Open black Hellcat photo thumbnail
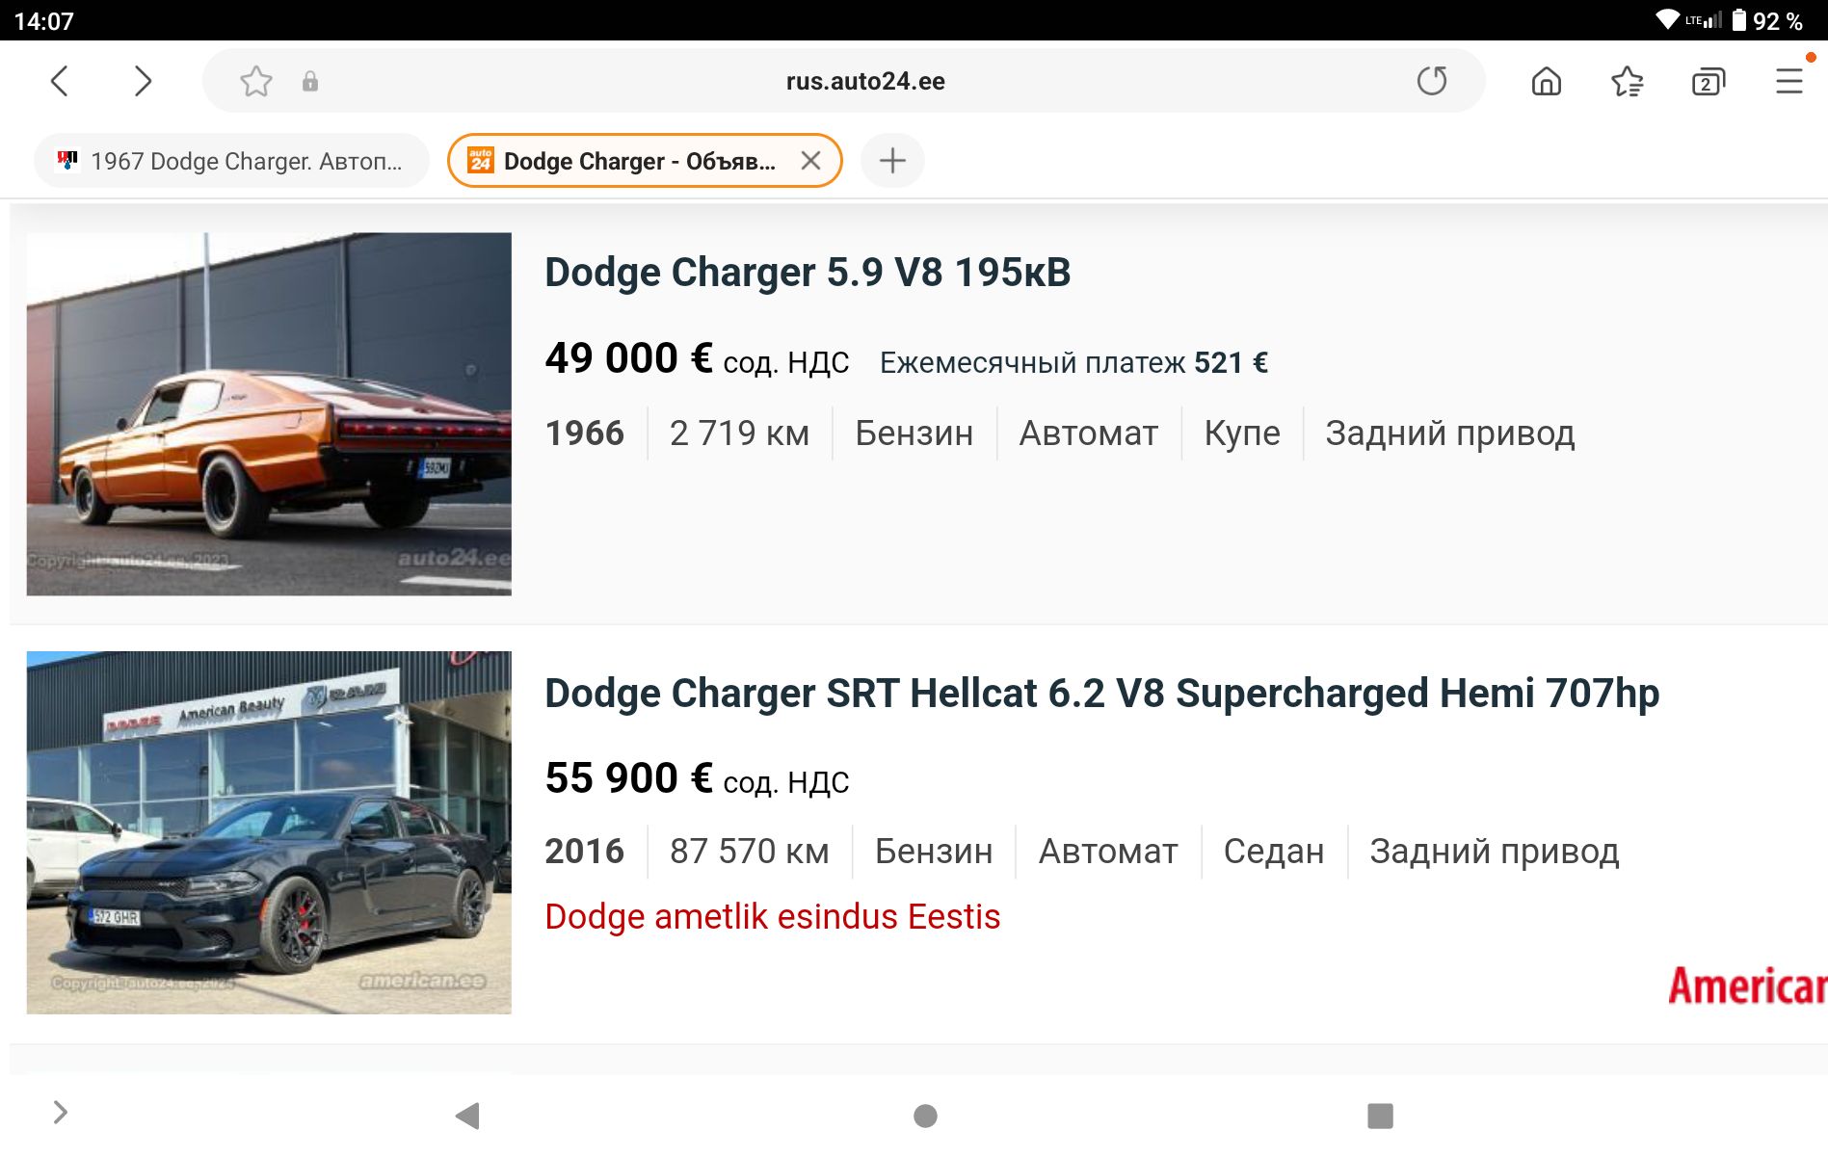Image resolution: width=1828 pixels, height=1156 pixels. [x=269, y=832]
